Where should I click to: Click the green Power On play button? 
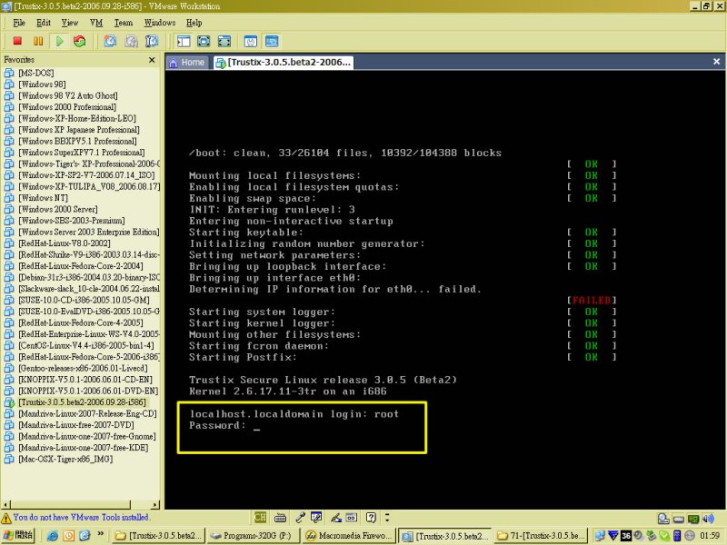coord(59,41)
